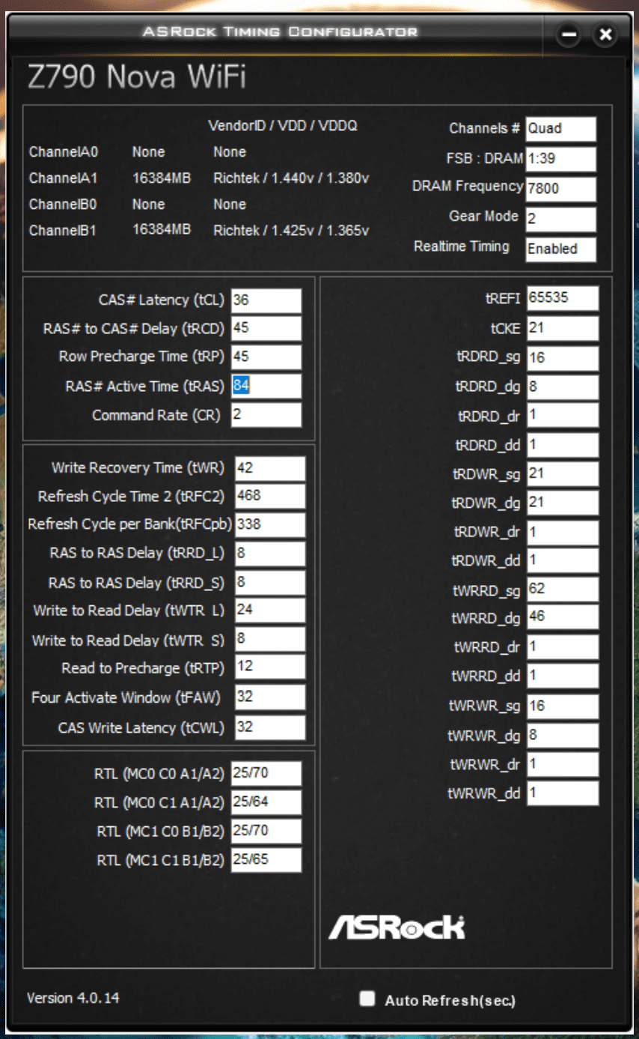Click the Version 4.0.14 label
This screenshot has height=1039, width=639.
[x=73, y=998]
